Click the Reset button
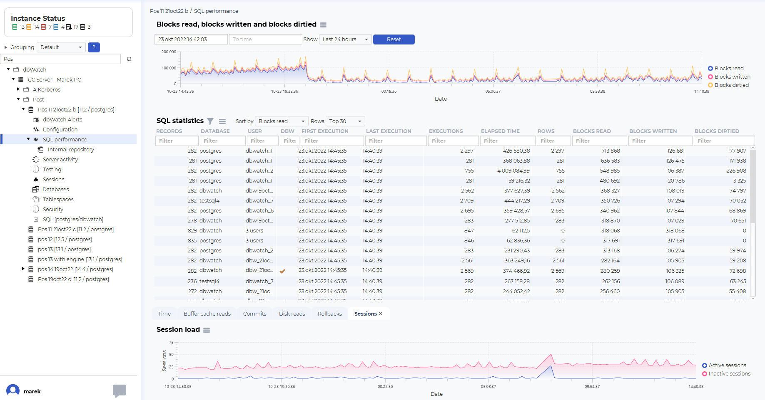The width and height of the screenshot is (765, 400). tap(394, 40)
